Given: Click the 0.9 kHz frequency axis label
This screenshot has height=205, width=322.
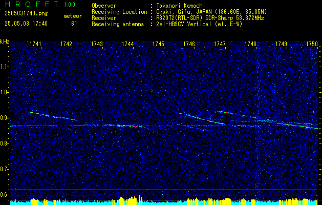Looking at the screenshot, I should (4, 118).
